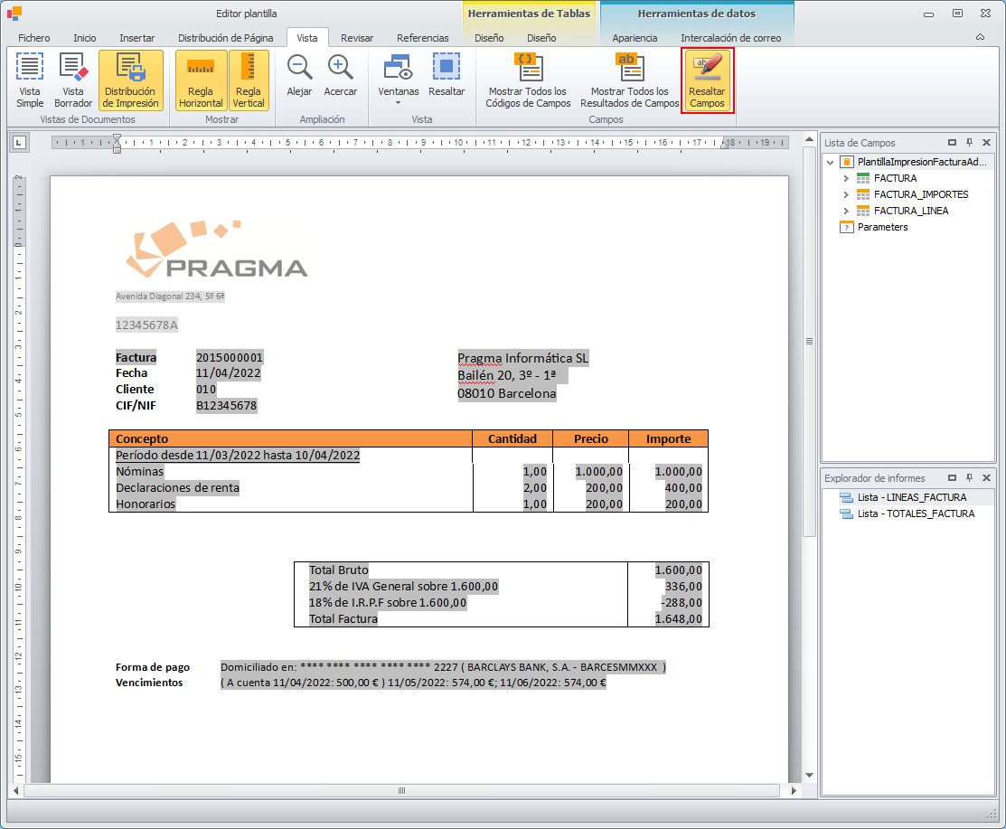Click the tab stop type selector
This screenshot has height=829, width=1006.
20,143
